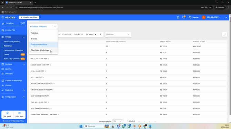Click the page vertical scrollbar

[x=230, y=66]
